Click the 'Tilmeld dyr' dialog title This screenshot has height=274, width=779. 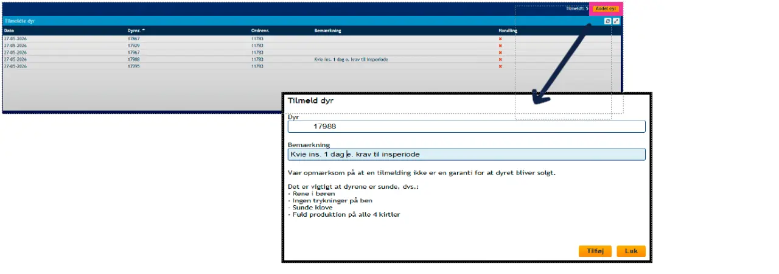(x=310, y=100)
